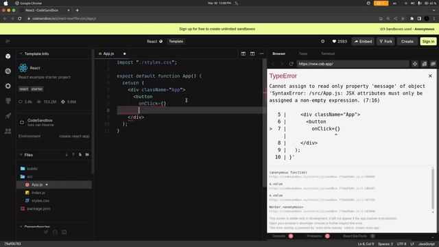The width and height of the screenshot is (439, 247).
Task: Click the error stack trace scrollbar
Action: point(433,189)
